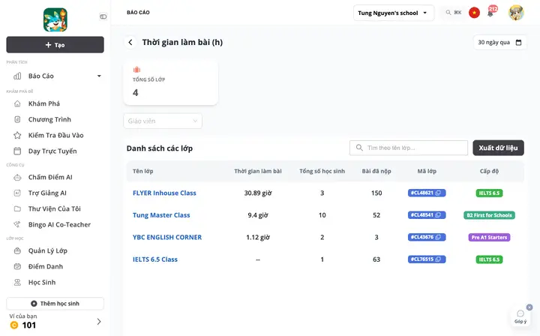Click the Điểm Danh calendar icon
The width and height of the screenshot is (540, 336).
tap(17, 266)
